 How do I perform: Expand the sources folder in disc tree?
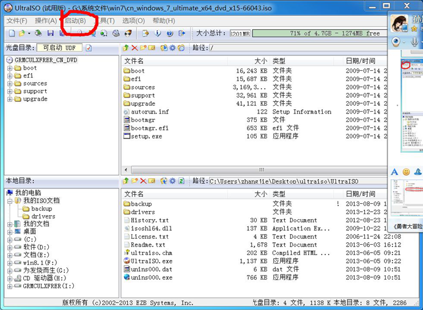coord(10,84)
